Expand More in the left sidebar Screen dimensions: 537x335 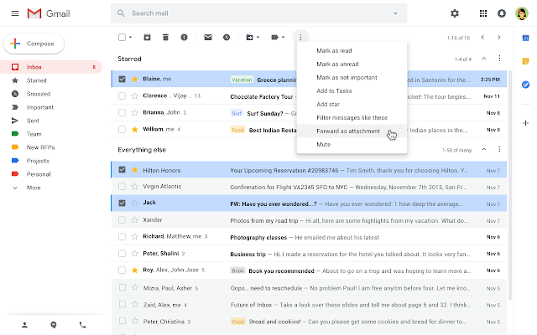(x=34, y=188)
